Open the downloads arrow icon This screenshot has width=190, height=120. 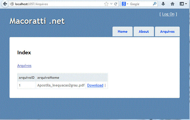point(163,4)
